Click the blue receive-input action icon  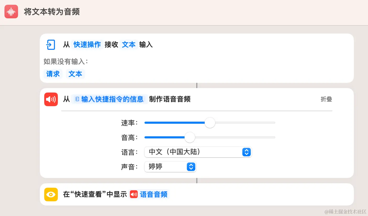pos(51,45)
